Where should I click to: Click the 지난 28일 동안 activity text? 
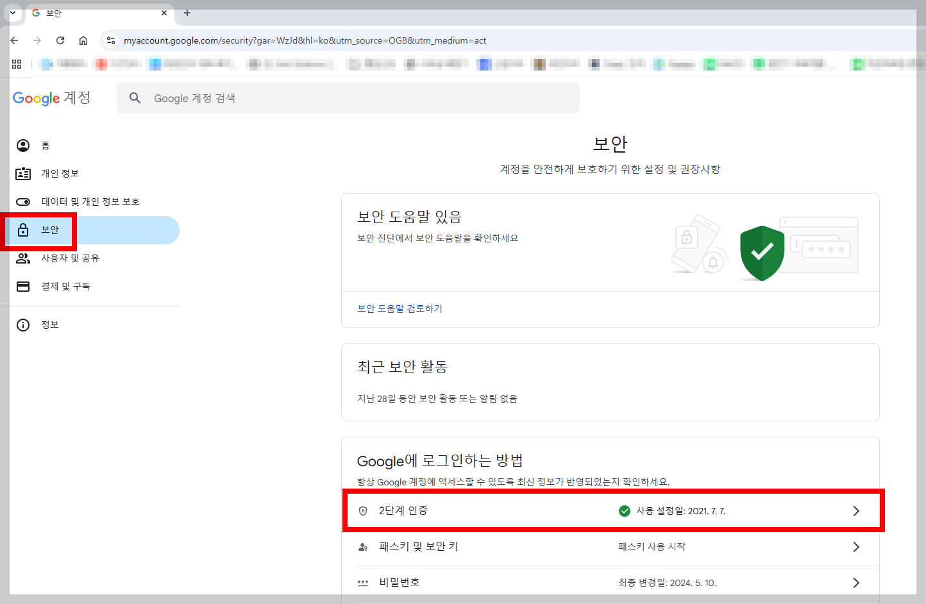coord(437,398)
